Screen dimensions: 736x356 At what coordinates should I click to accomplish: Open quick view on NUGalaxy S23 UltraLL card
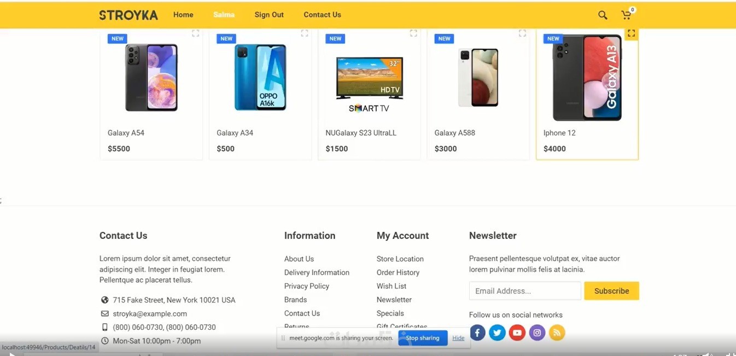(413, 33)
